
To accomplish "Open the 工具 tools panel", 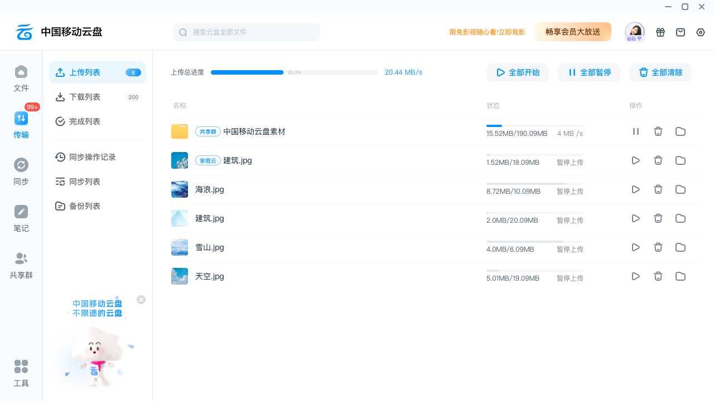I will [x=21, y=372].
